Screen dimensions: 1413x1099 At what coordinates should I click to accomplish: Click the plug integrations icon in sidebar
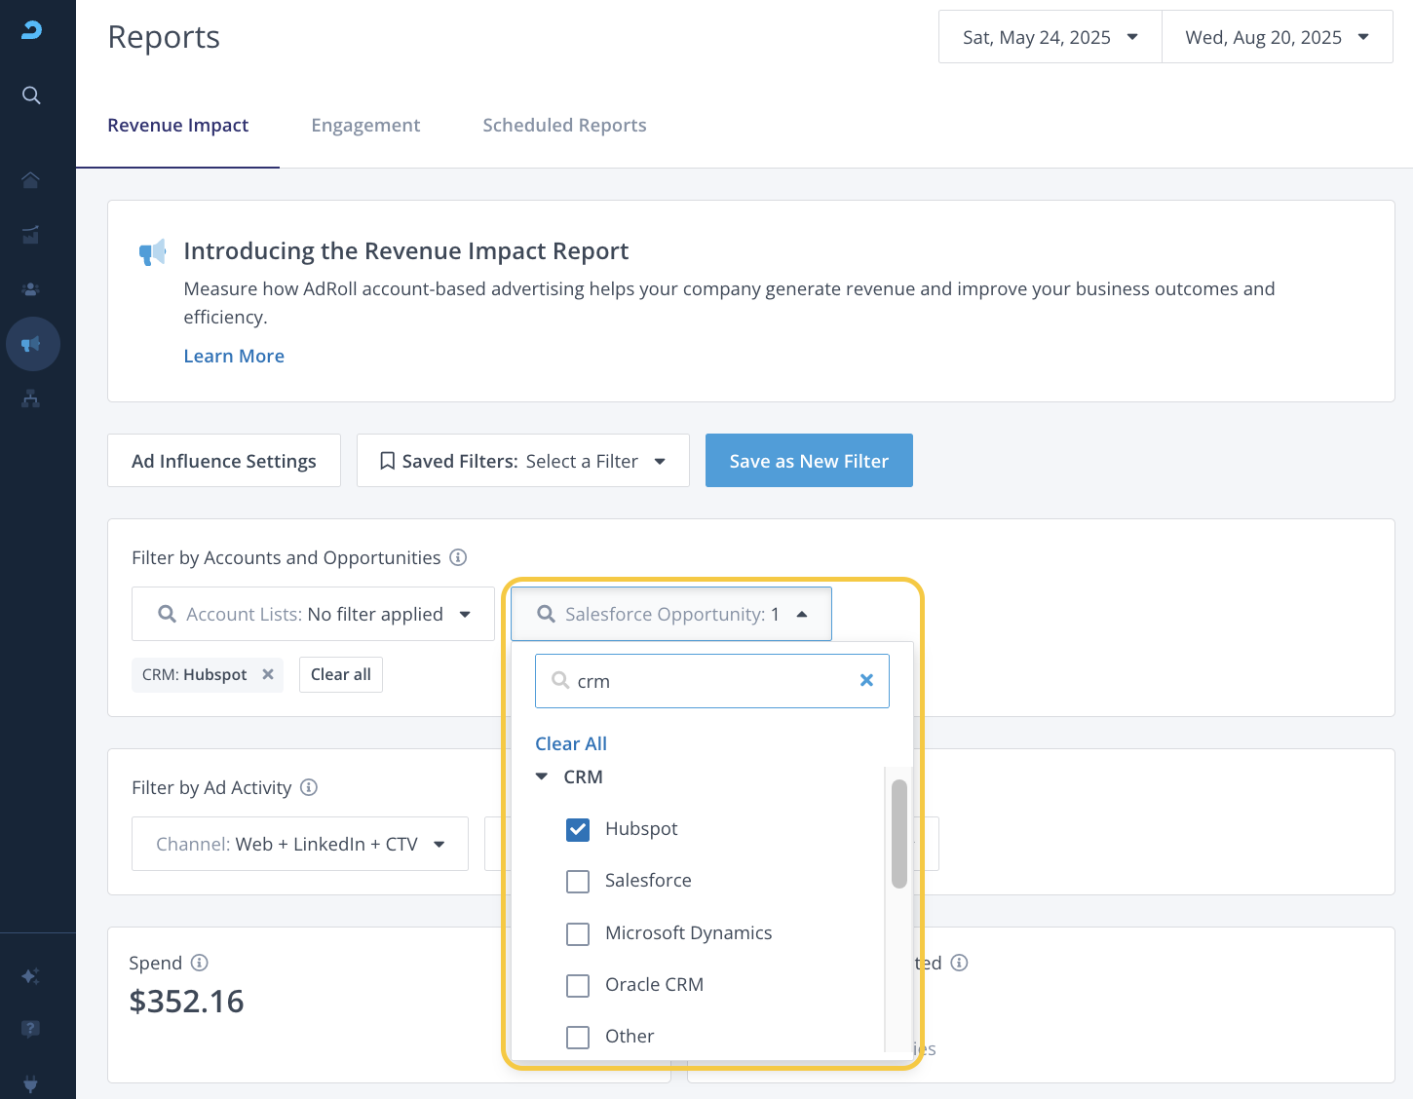(31, 1082)
